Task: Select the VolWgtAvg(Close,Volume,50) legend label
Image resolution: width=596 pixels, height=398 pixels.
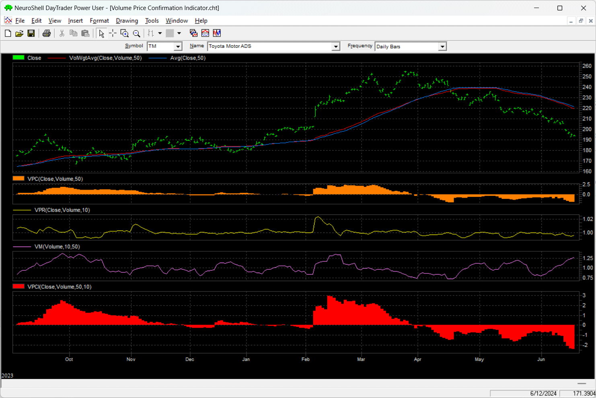Action: coord(105,58)
